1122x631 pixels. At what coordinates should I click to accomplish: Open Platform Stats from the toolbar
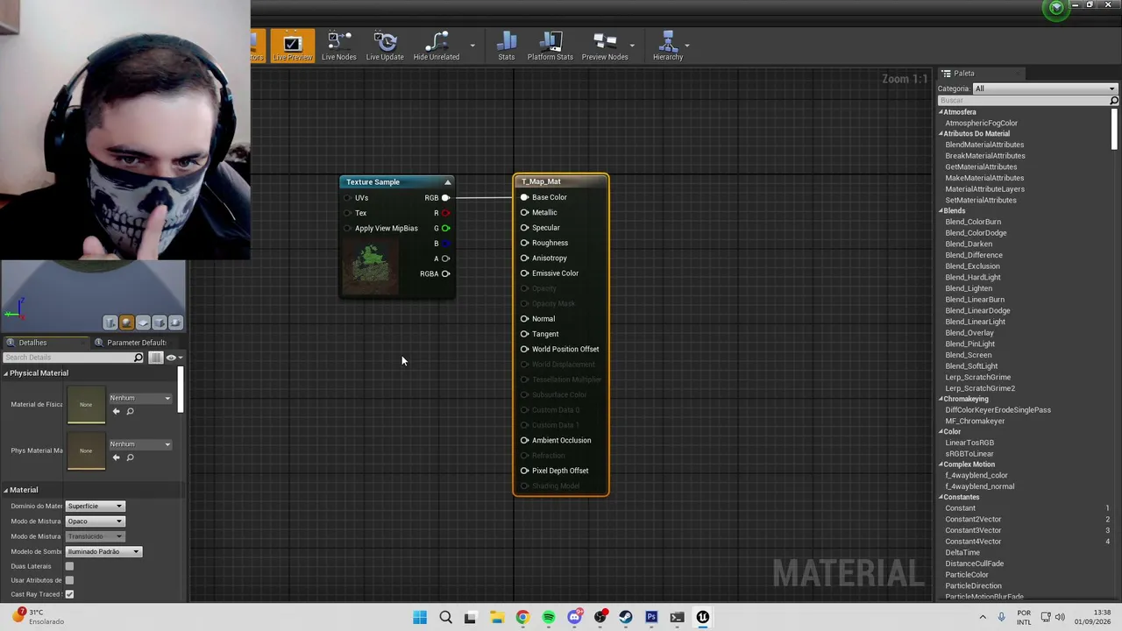pyautogui.click(x=550, y=46)
